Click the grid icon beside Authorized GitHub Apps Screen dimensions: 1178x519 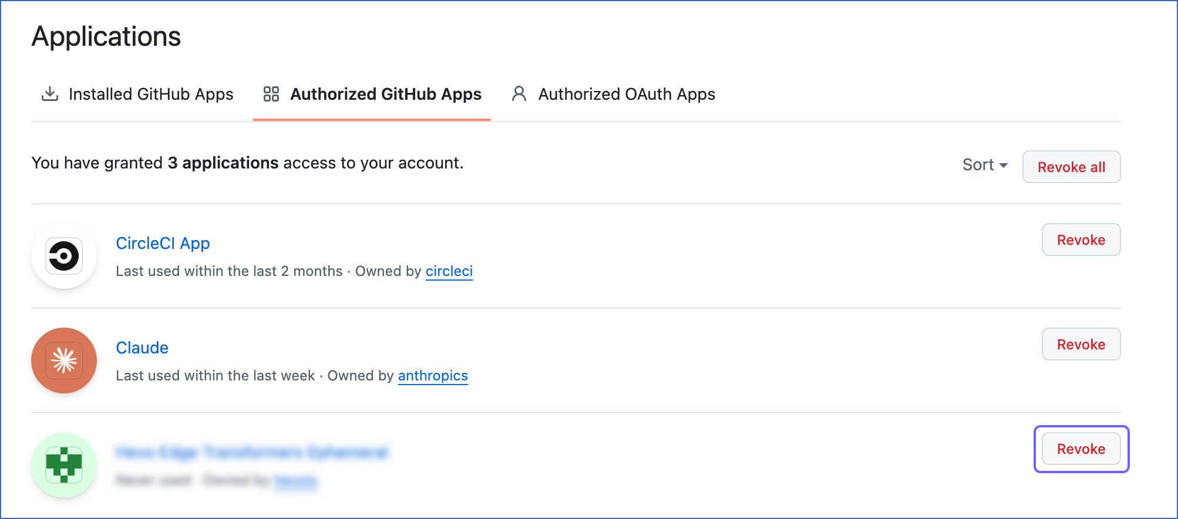(271, 94)
